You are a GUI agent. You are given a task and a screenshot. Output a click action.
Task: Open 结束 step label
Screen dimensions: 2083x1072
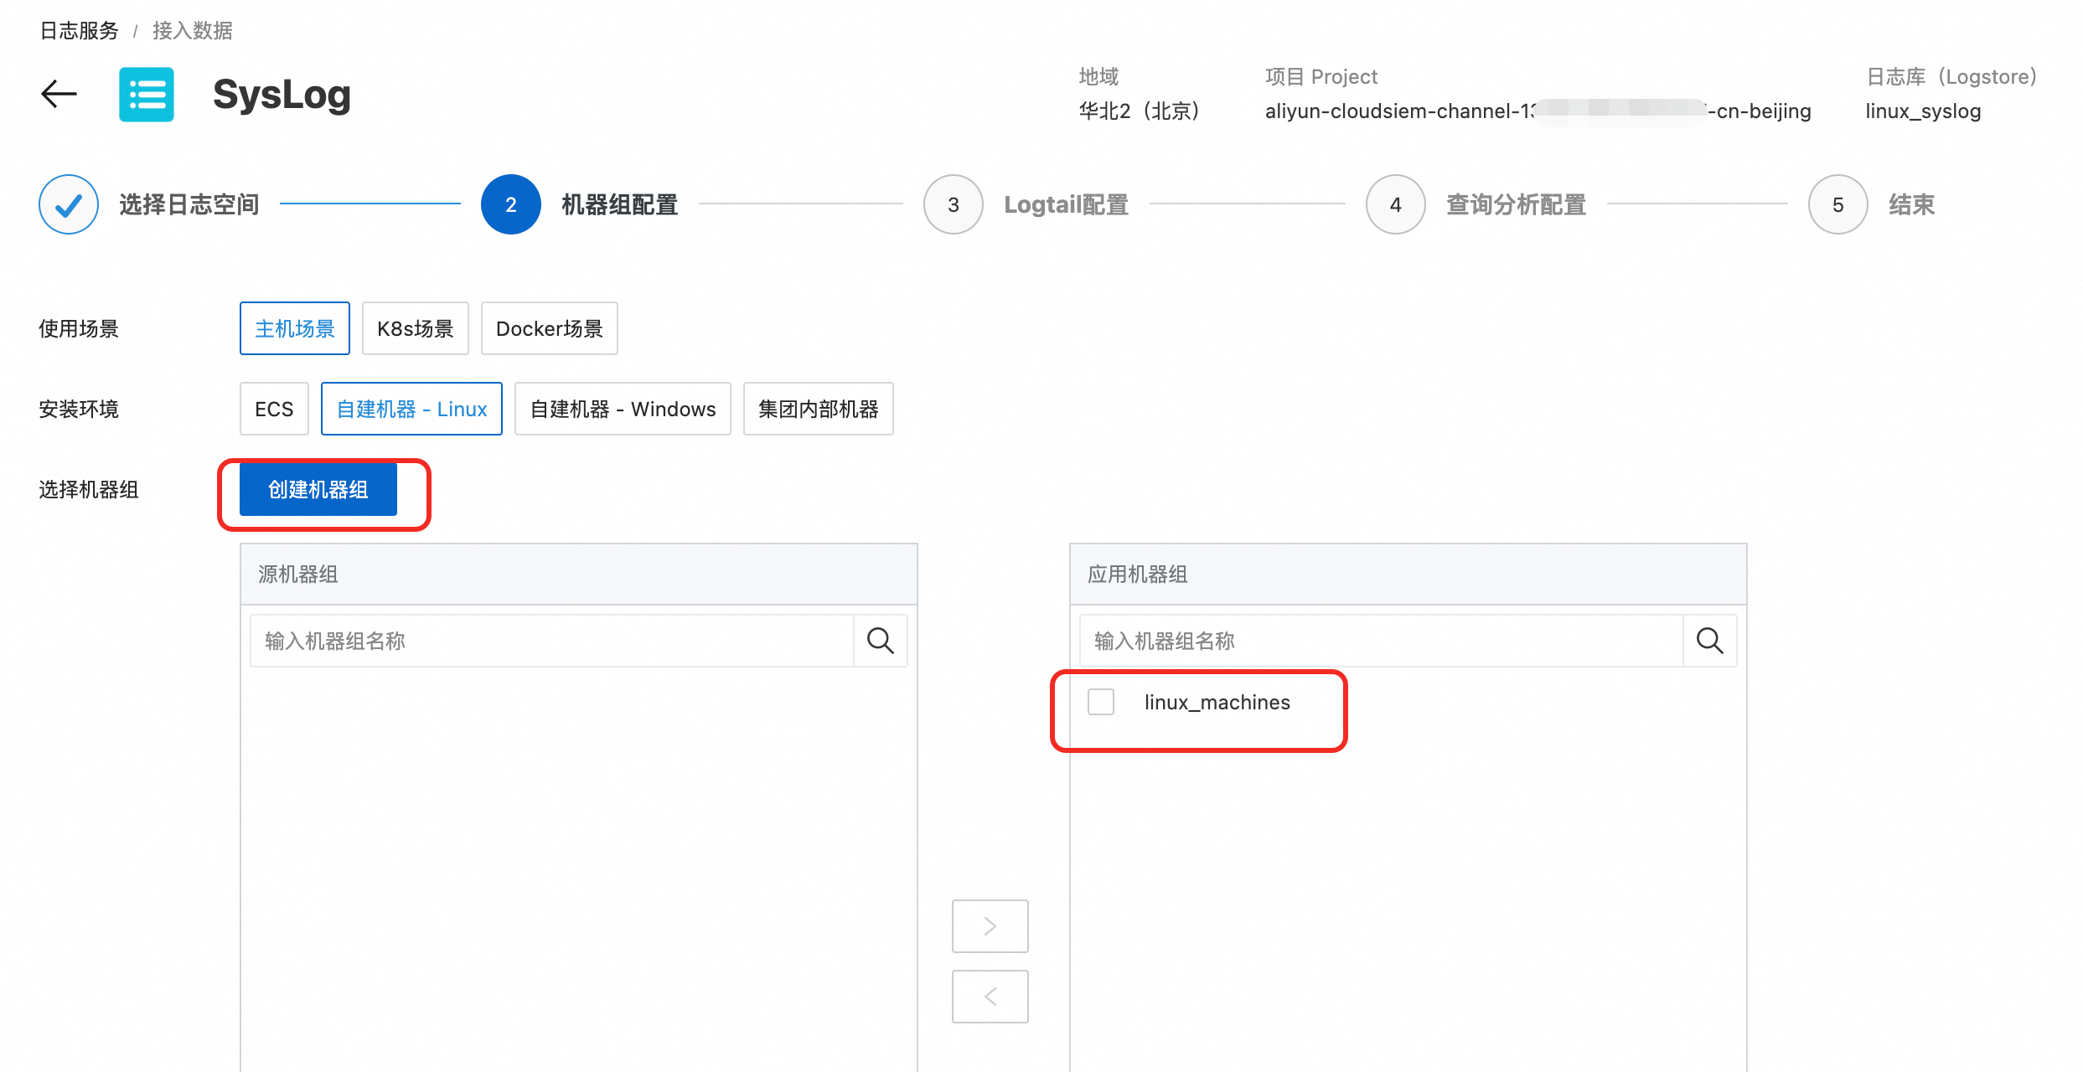click(x=1912, y=204)
